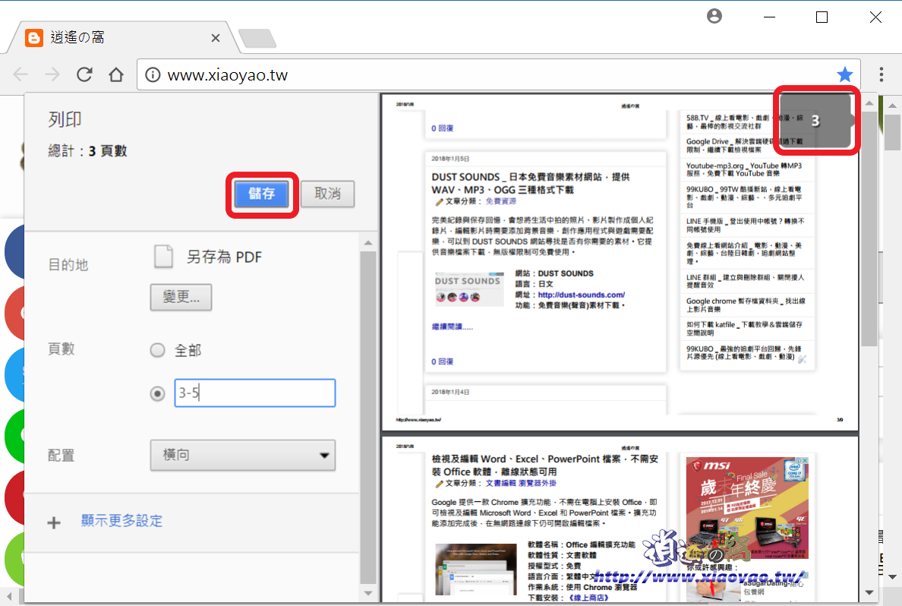Image resolution: width=902 pixels, height=606 pixels.
Task: Click the print settings scrollbar thumb
Action: click(x=368, y=418)
